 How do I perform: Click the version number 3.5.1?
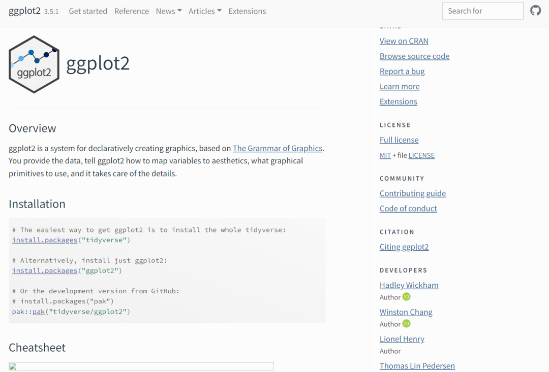point(51,12)
